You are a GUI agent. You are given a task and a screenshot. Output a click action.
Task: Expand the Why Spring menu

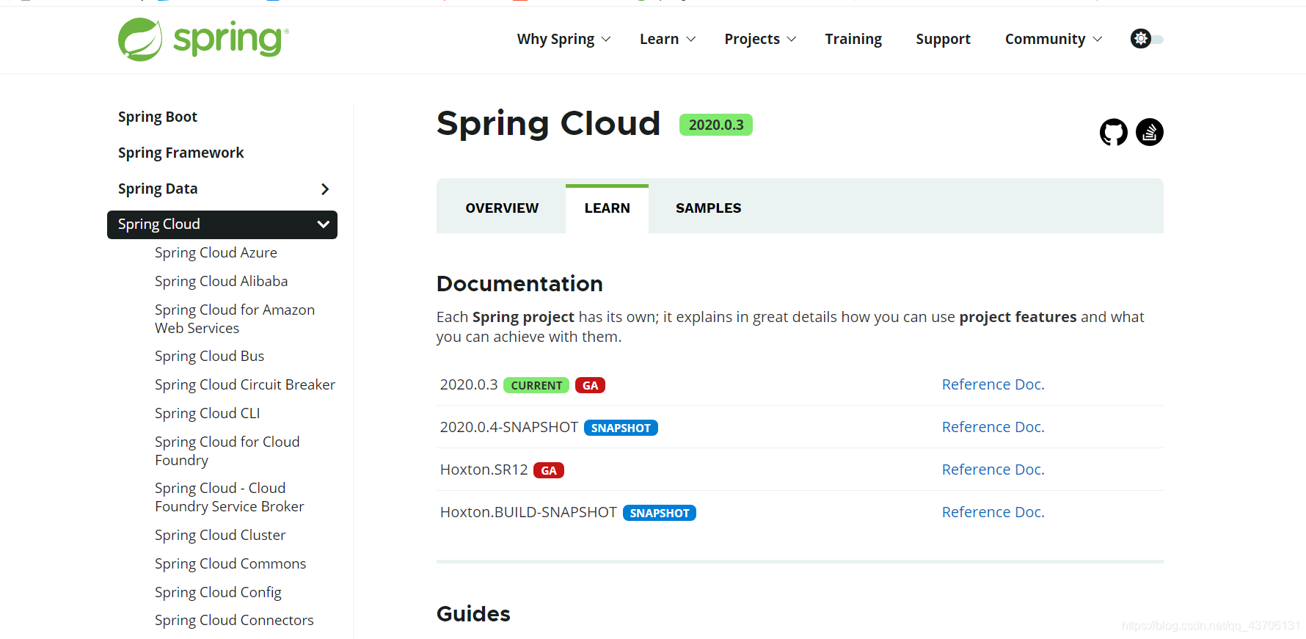pos(563,39)
